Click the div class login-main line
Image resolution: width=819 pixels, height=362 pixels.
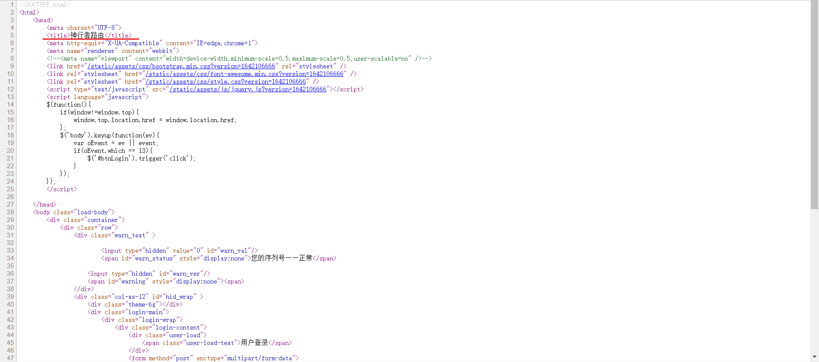[128, 312]
